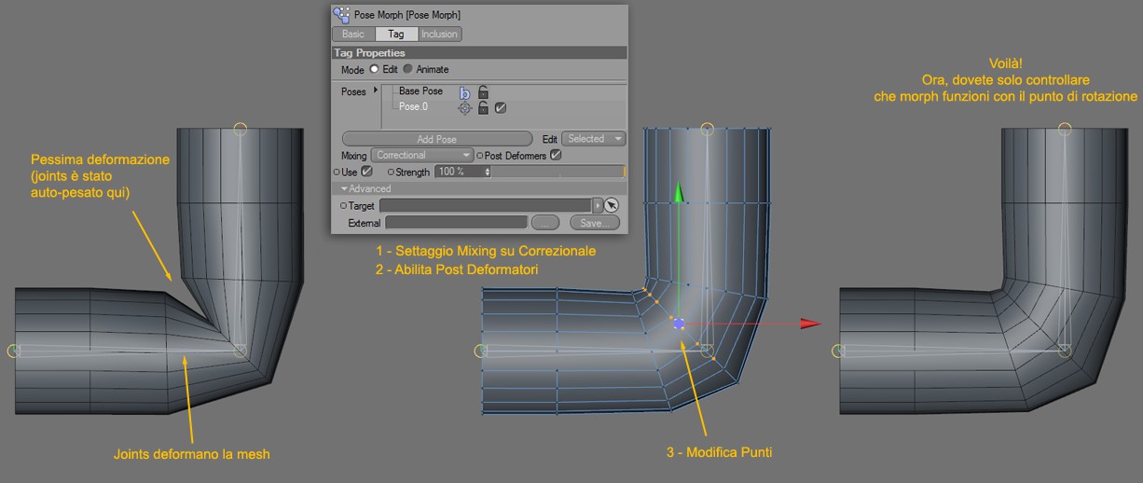1143x483 pixels.
Task: Click Post Deformers animation dot
Action: point(480,156)
